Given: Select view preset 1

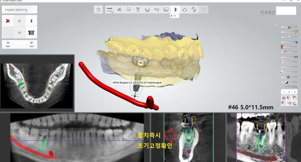Looking at the screenshot, I should [x=284, y=92].
